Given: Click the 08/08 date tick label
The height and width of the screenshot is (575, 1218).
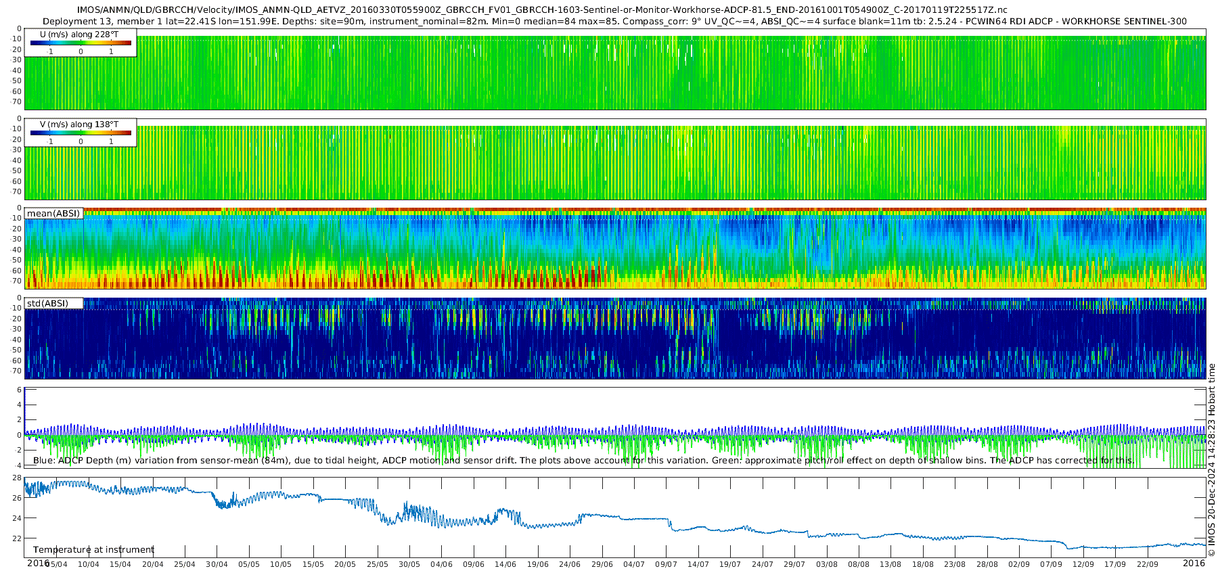Looking at the screenshot, I should point(859,565).
